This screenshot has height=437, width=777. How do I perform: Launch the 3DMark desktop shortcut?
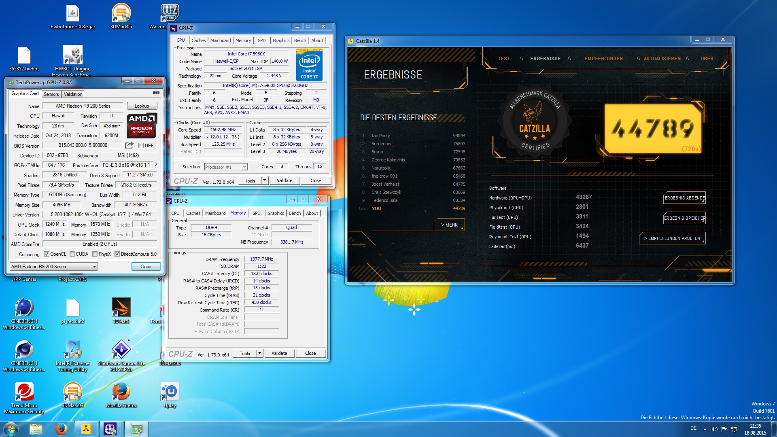[121, 311]
